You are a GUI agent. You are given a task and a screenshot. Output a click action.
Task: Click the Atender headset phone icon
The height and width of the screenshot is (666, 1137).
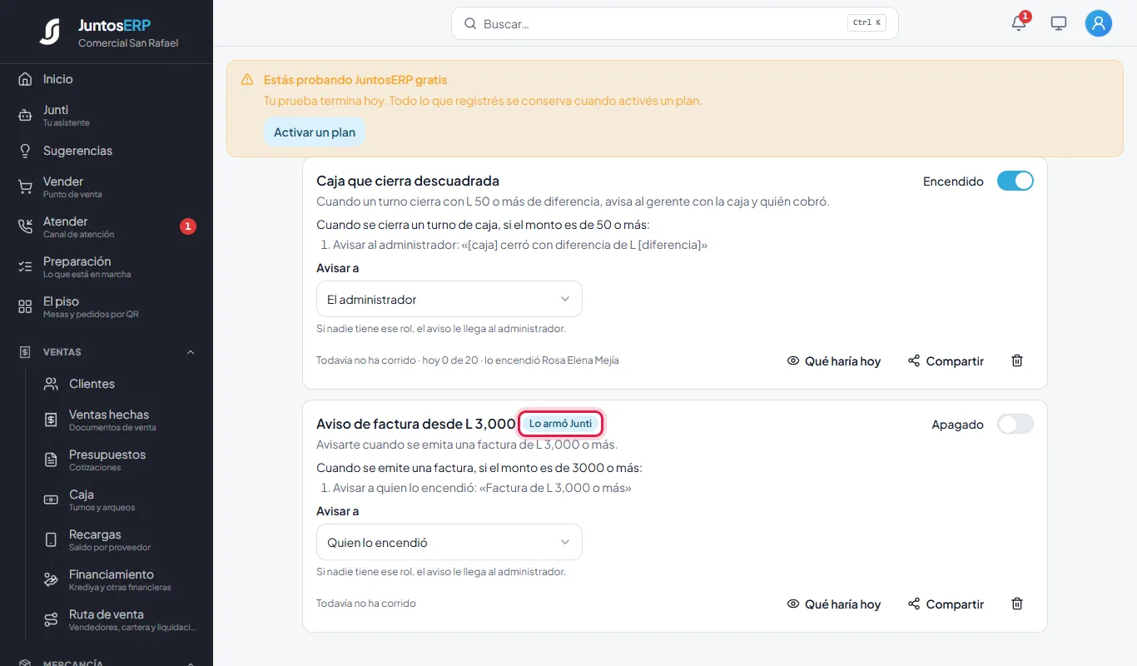coord(25,226)
